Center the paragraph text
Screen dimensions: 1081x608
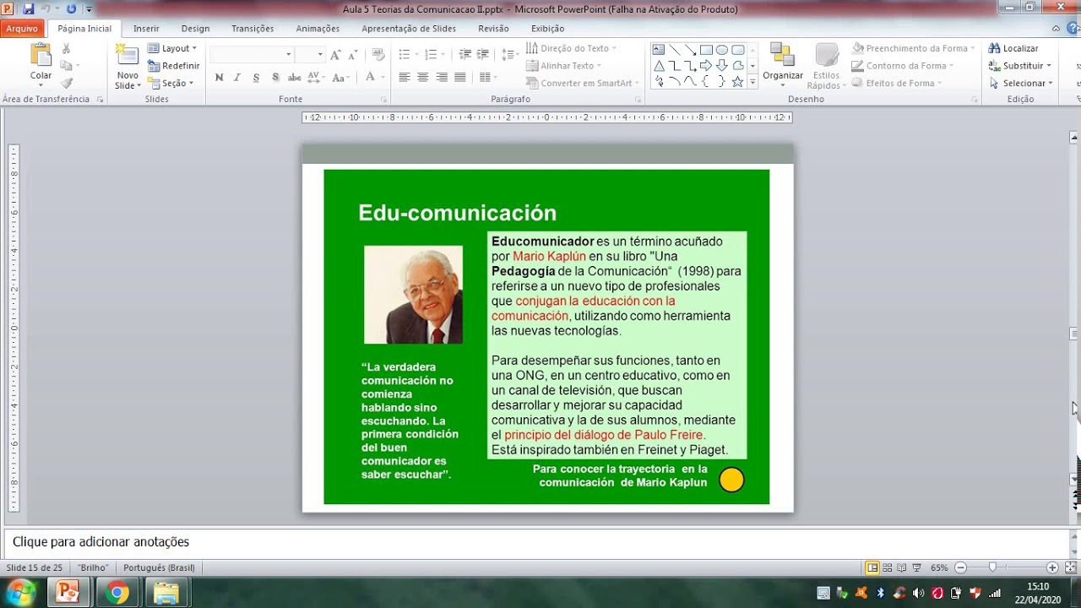point(422,78)
